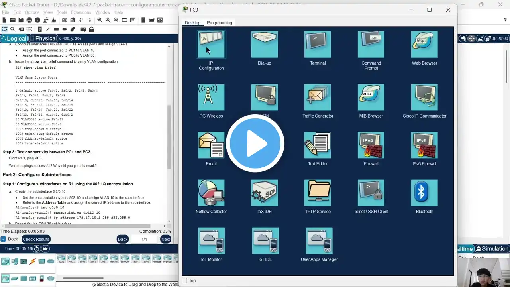Open IP Configuration on PC3 desktop
The image size is (510, 287).
pos(211,45)
